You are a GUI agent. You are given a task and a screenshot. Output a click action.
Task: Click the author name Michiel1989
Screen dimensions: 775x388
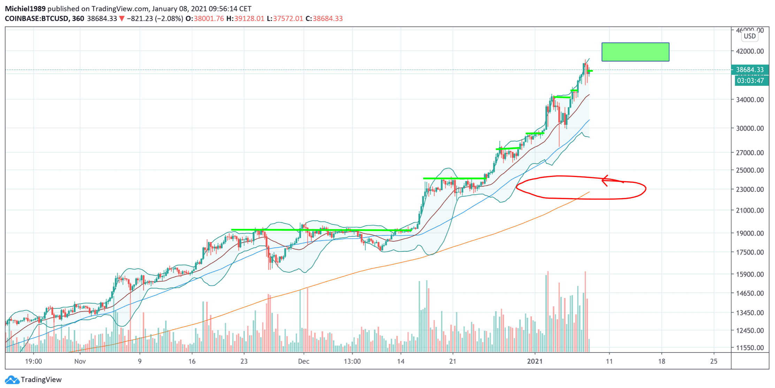[x=25, y=9]
